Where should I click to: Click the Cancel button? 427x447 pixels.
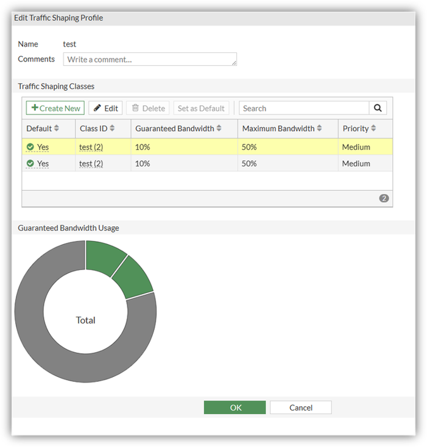[301, 407]
